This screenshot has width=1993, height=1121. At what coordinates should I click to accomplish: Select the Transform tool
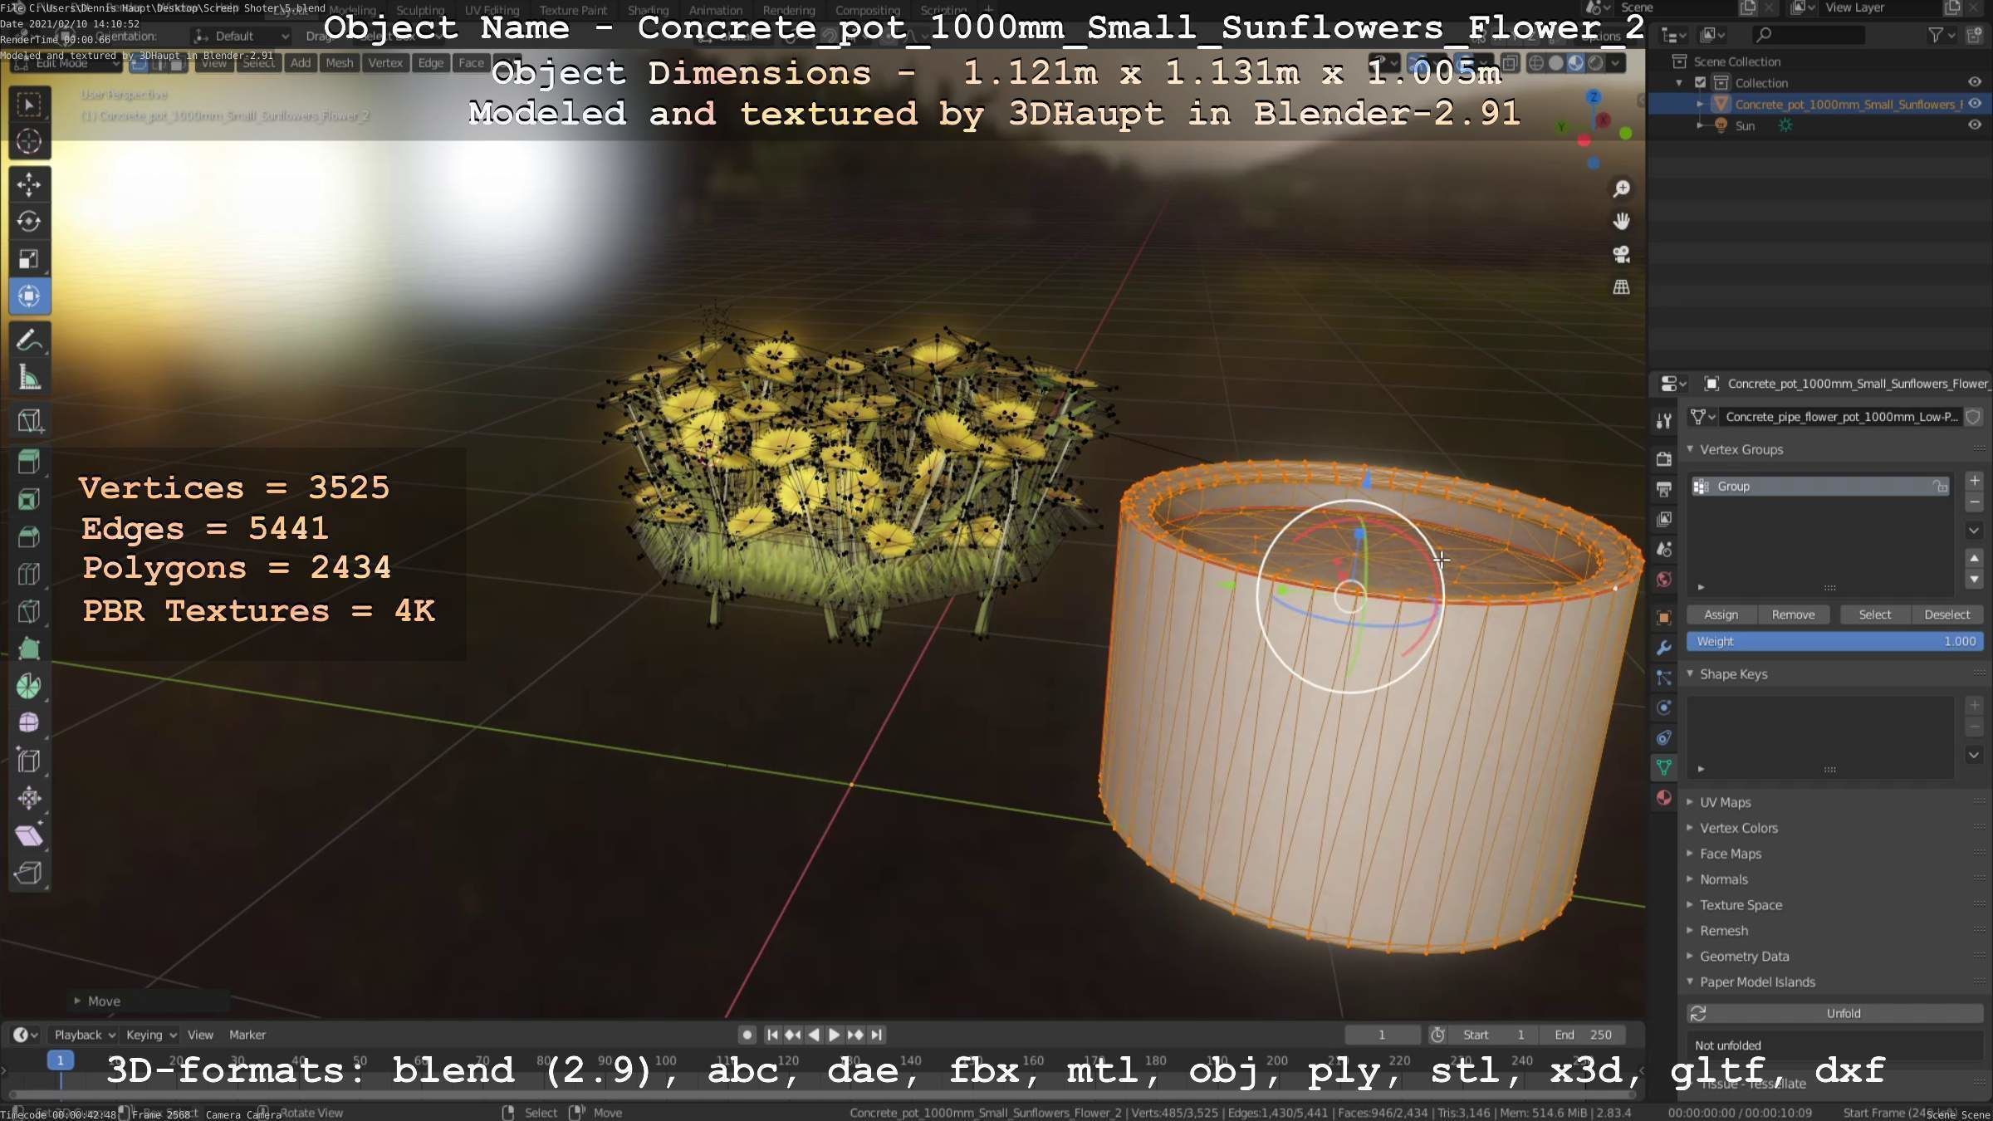click(29, 296)
